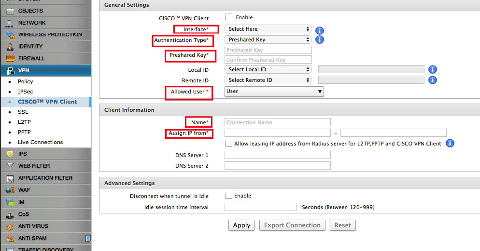Expand the Allowed User dropdown
Viewport: 480px width, 251px height.
pyautogui.click(x=274, y=92)
